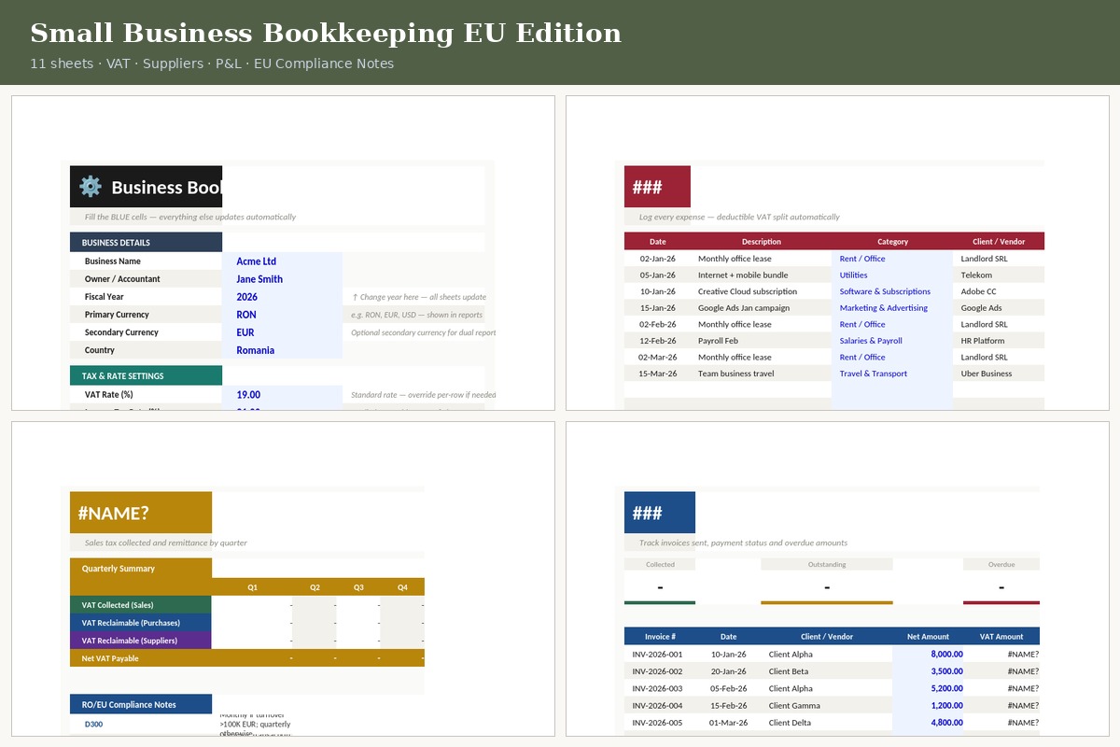Open the D300 compliance notes link
Image resolution: width=1120 pixels, height=747 pixels.
point(92,724)
